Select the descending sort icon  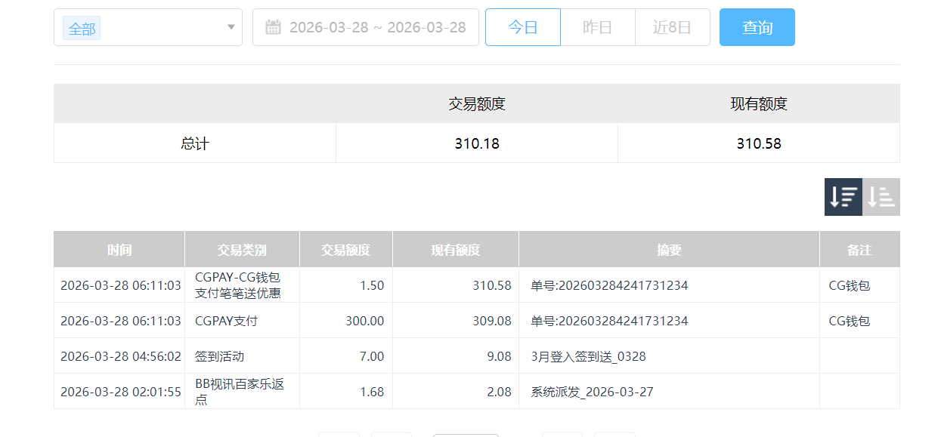843,196
